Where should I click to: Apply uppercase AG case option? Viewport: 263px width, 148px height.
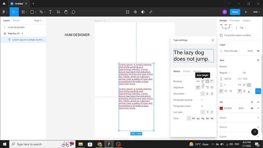[x=194, y=118]
